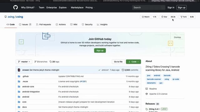Open the zxing owner link

click(11, 17)
